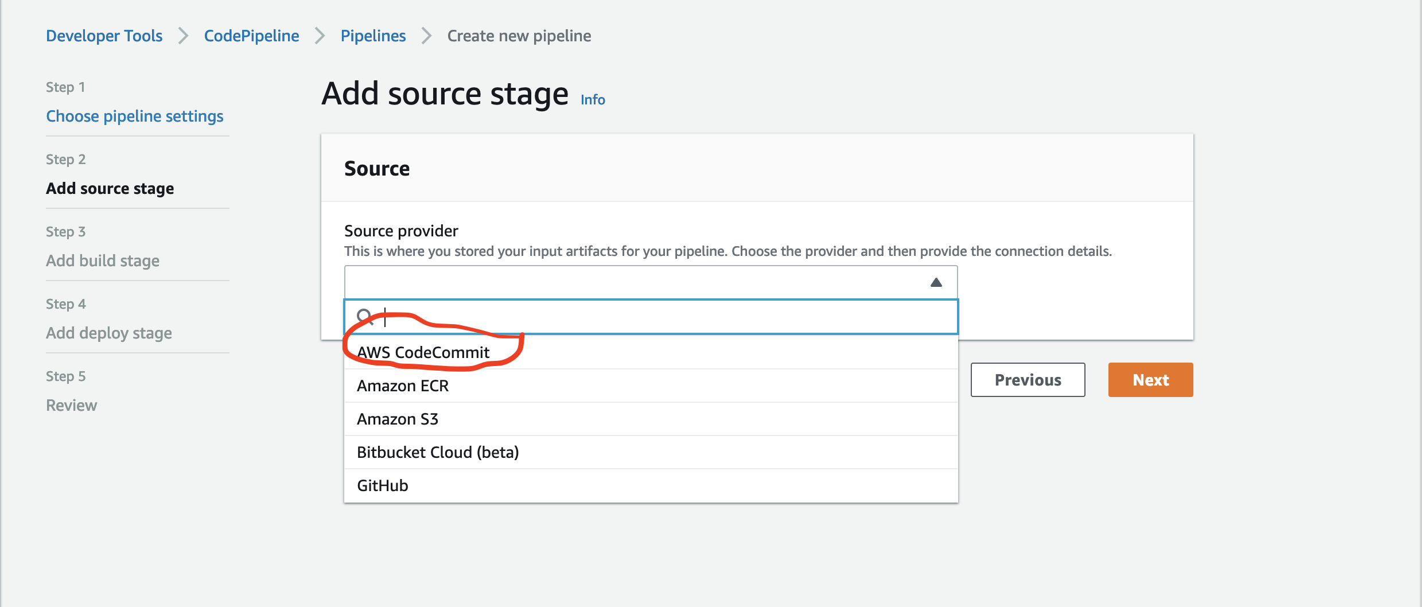
Task: Go back with the Previous button
Action: 1028,380
